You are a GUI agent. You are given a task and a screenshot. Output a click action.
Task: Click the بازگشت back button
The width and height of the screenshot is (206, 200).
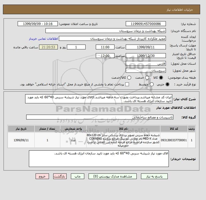[x=60, y=176]
